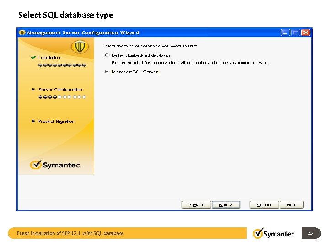Image resolution: width=329 pixels, height=247 pixels.
Task: Close the Management Server Configuration Wizard
Action: pyautogui.click(x=306, y=32)
